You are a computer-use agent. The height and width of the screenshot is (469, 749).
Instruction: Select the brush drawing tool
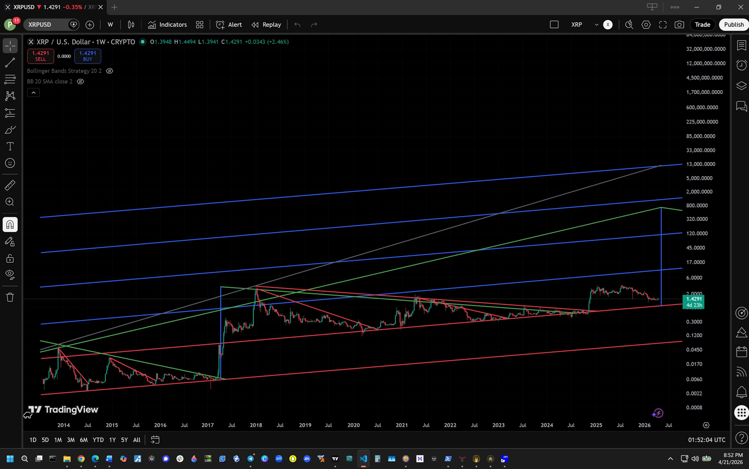10,130
